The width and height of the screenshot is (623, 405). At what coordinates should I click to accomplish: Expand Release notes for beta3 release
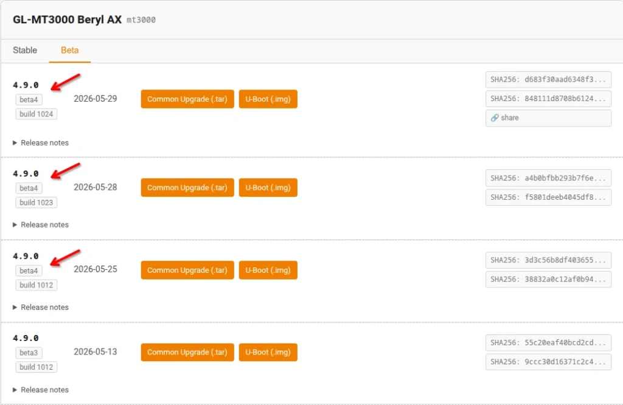coord(41,390)
